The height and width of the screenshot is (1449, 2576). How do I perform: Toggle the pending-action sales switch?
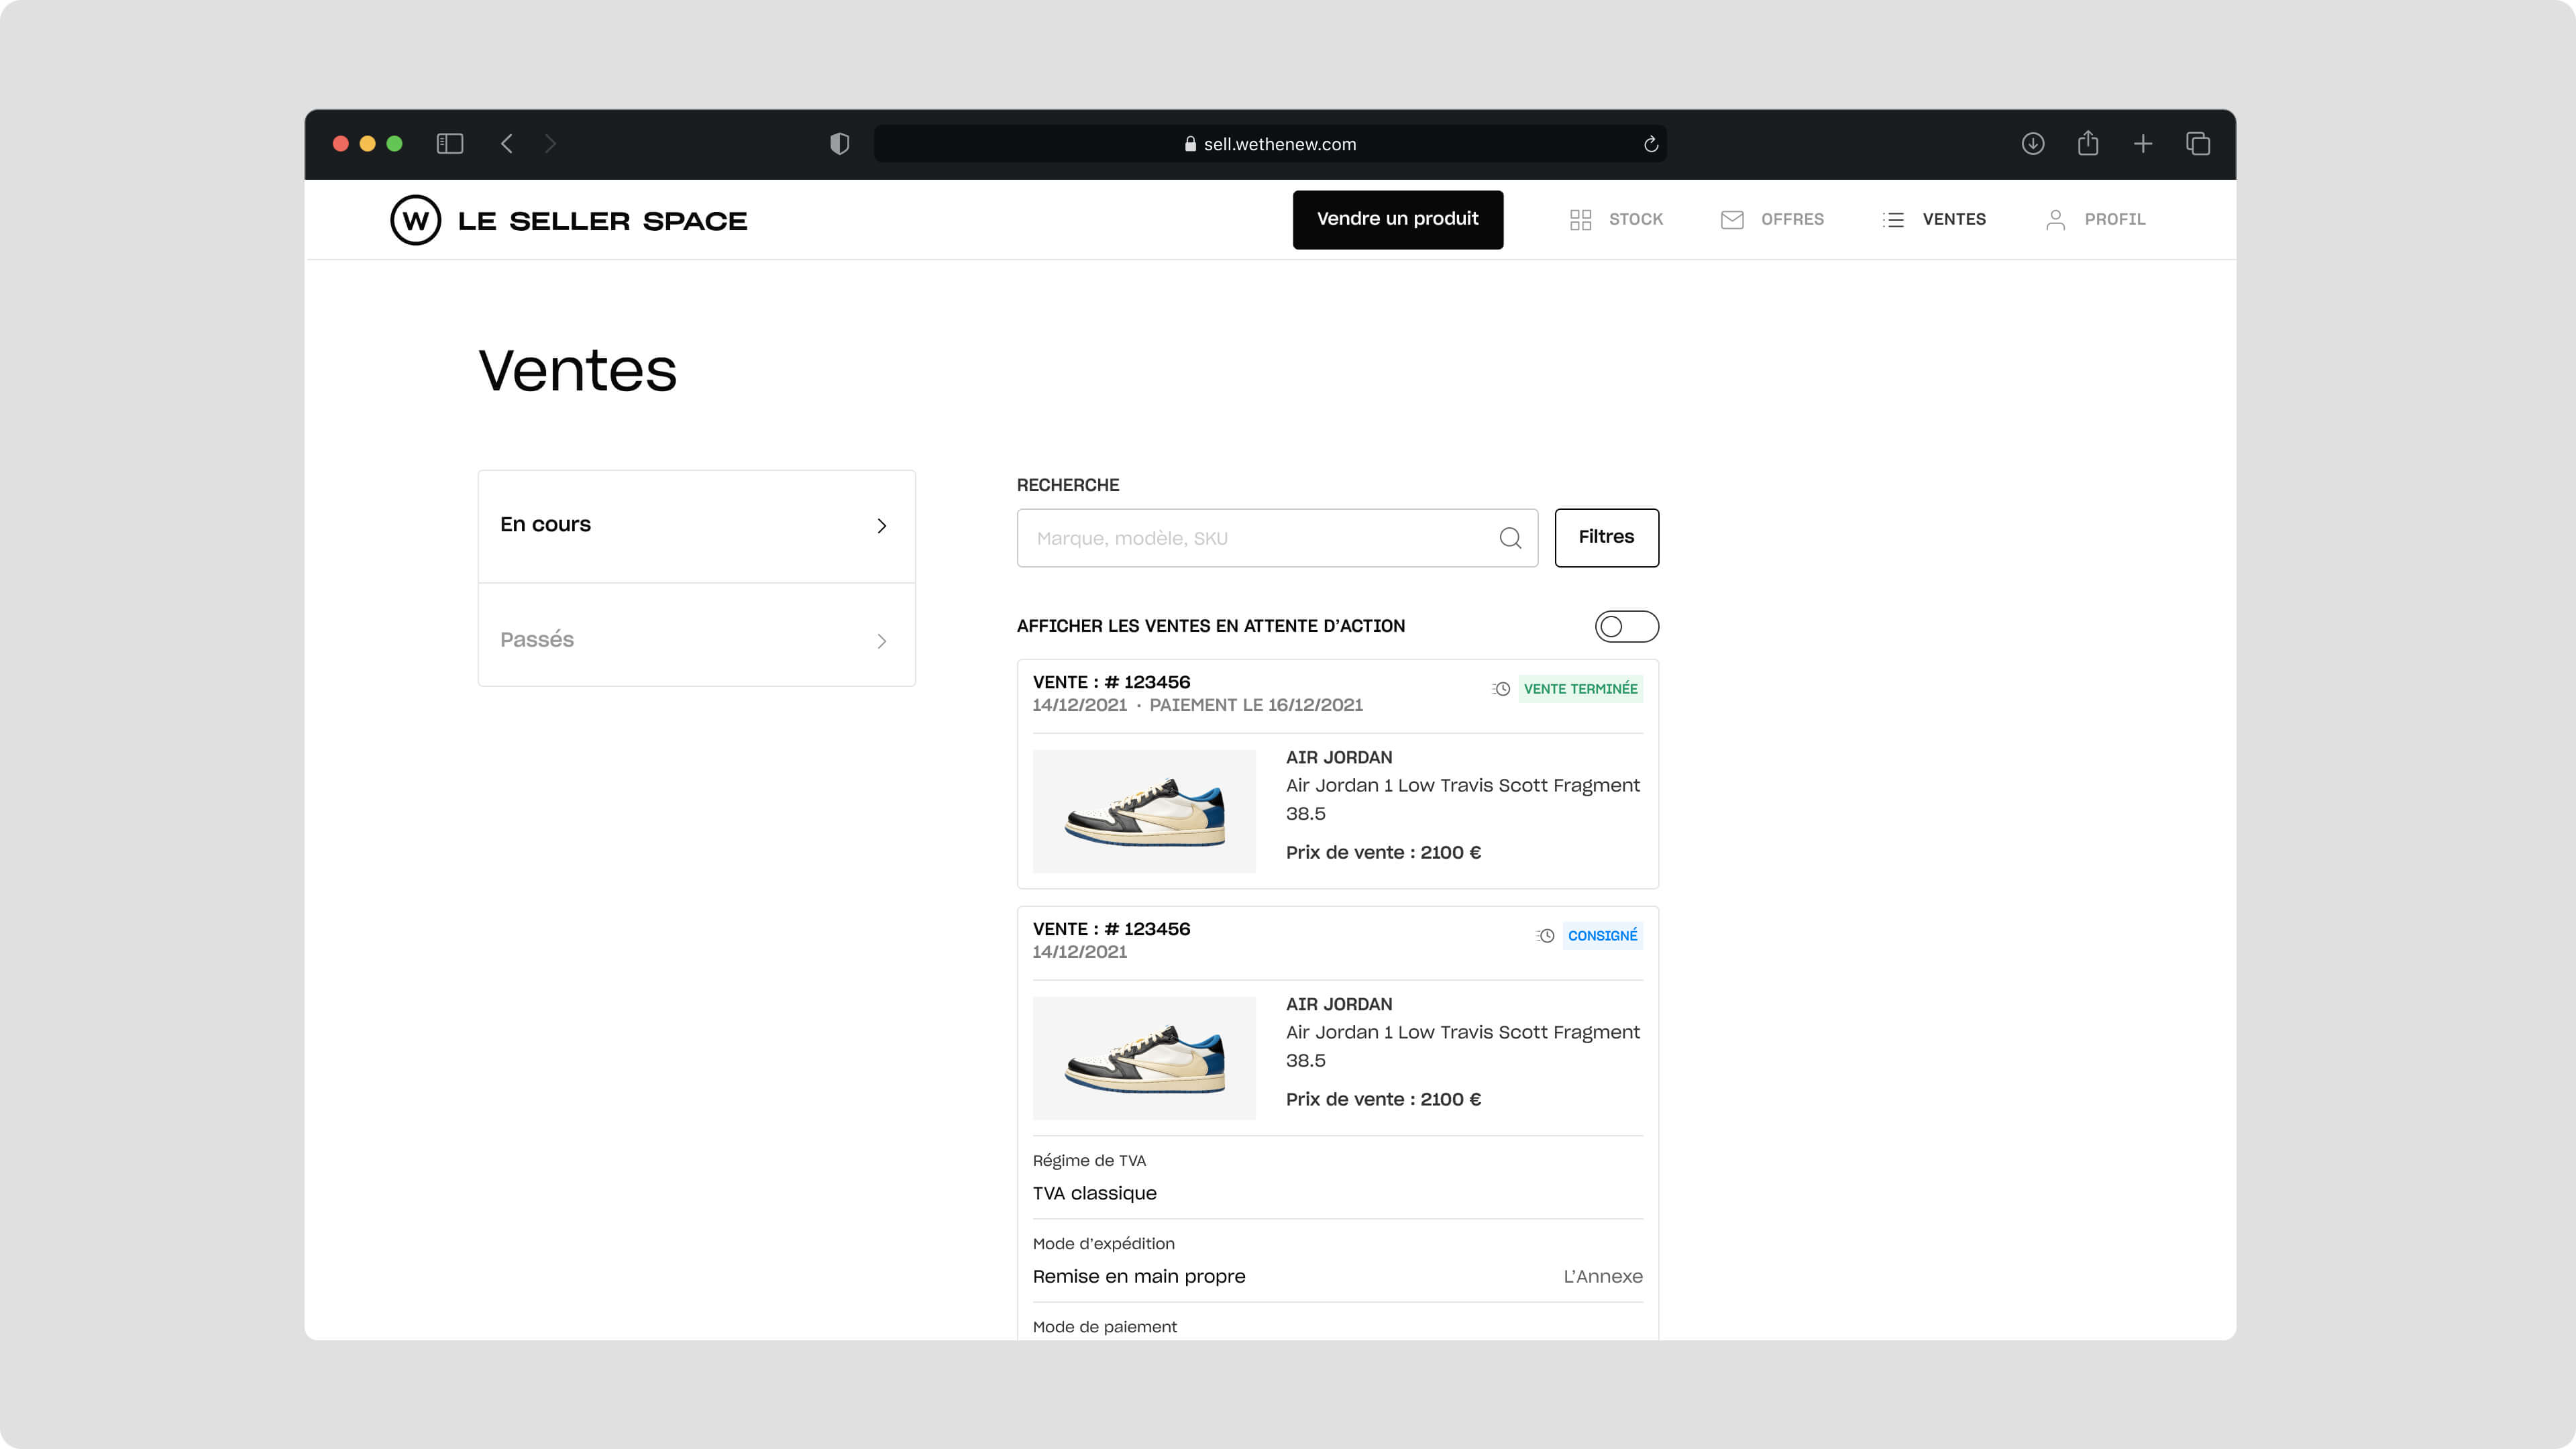pos(1626,627)
